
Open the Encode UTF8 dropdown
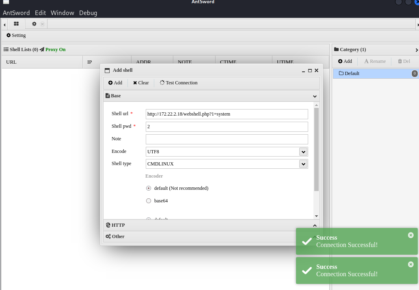[303, 152]
